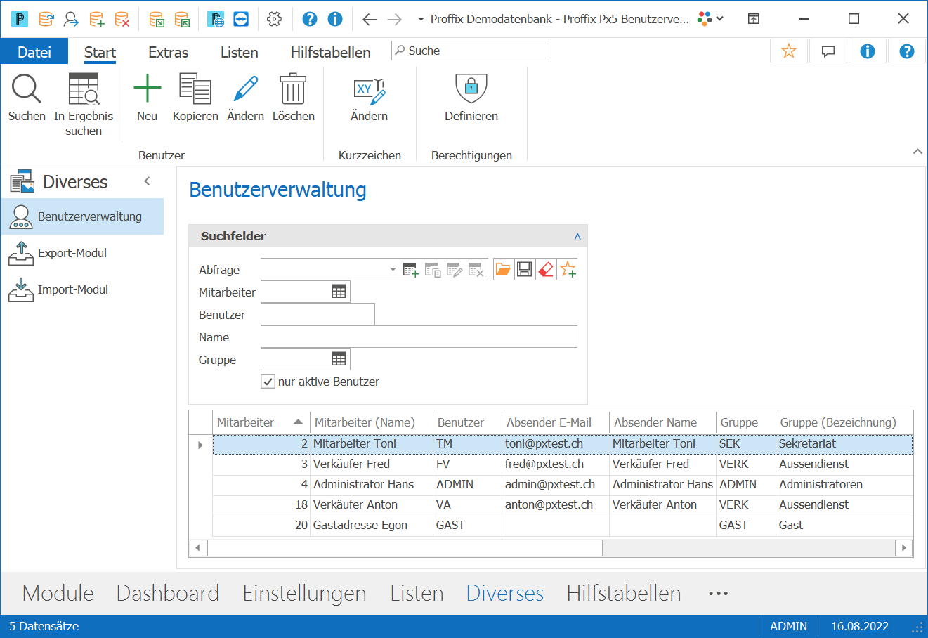Click the favorites star button at top right

coord(789,51)
